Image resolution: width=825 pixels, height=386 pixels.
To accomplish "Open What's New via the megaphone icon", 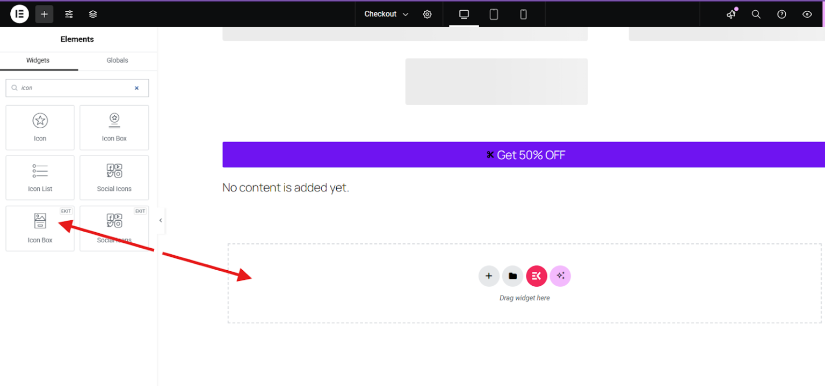I will click(730, 14).
